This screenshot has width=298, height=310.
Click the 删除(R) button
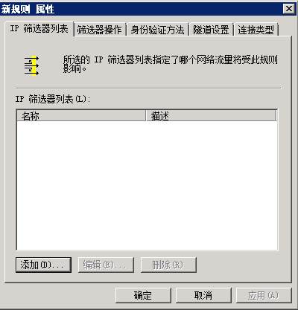(x=168, y=265)
